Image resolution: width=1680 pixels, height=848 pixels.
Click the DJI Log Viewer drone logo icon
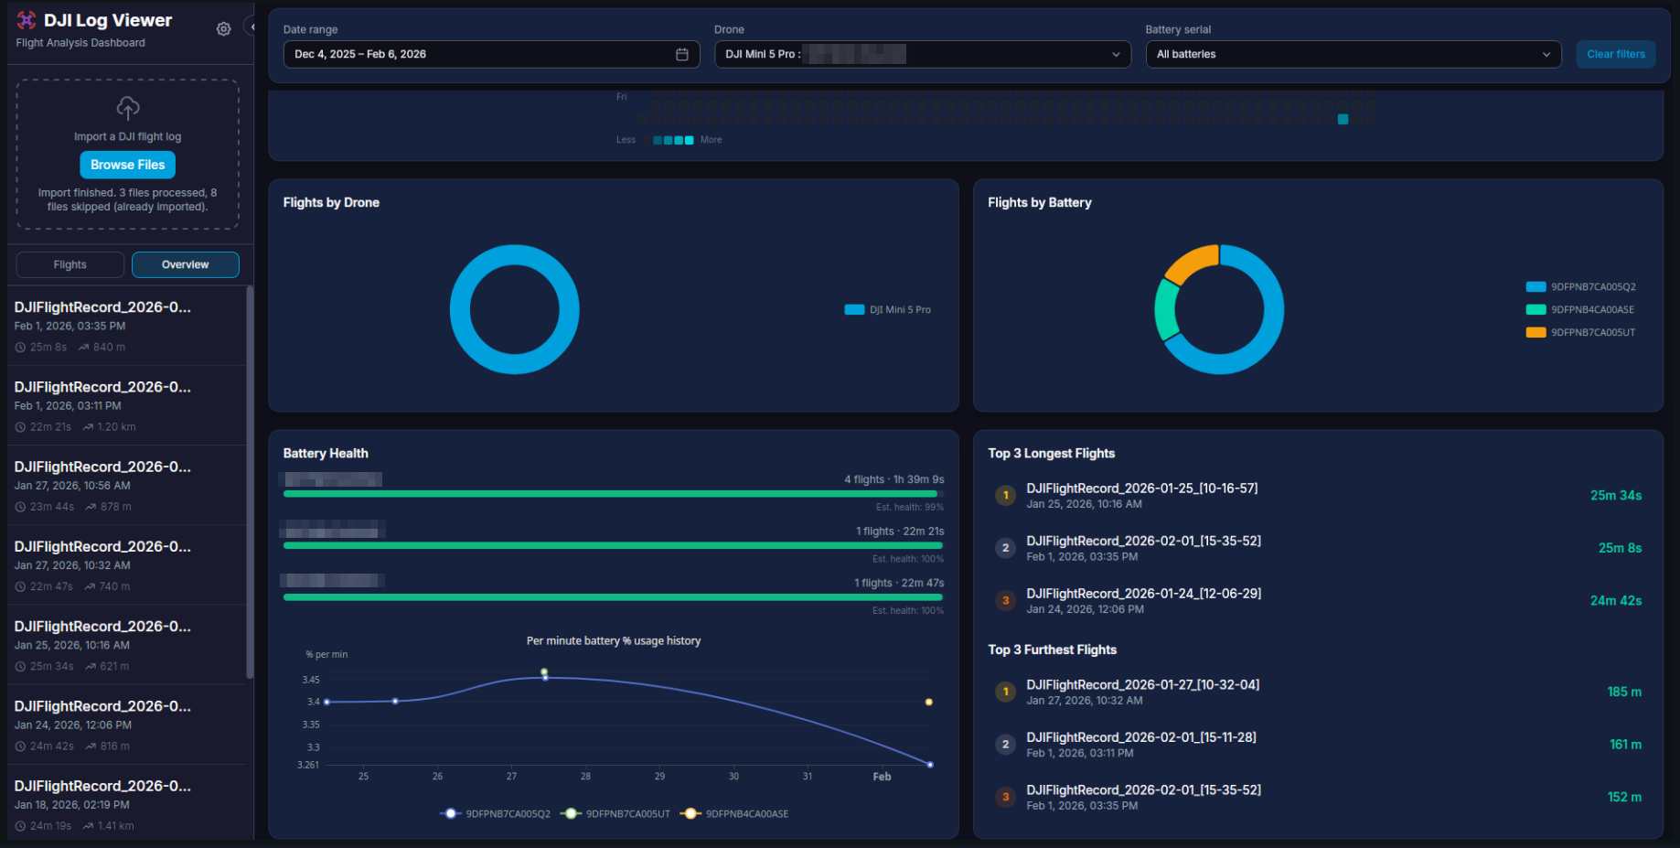point(26,19)
